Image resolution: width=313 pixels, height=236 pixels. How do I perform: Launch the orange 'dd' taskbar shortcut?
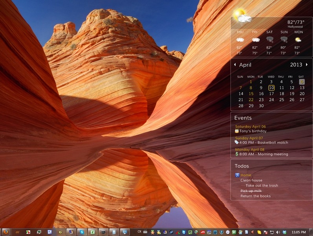tap(17, 232)
